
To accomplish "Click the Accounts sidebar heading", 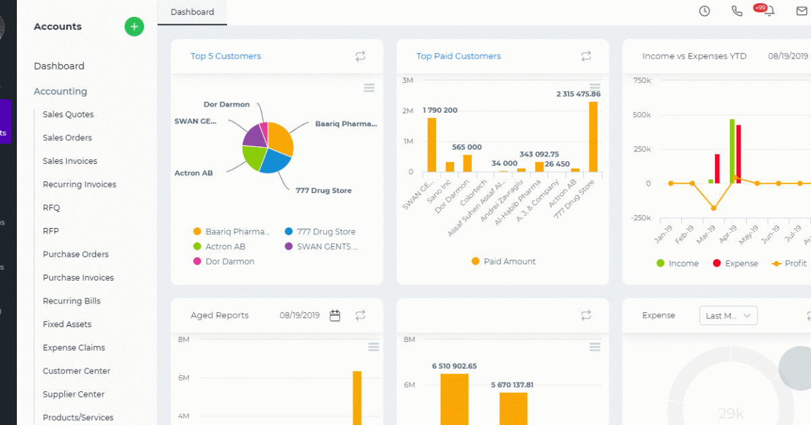I will click(57, 26).
